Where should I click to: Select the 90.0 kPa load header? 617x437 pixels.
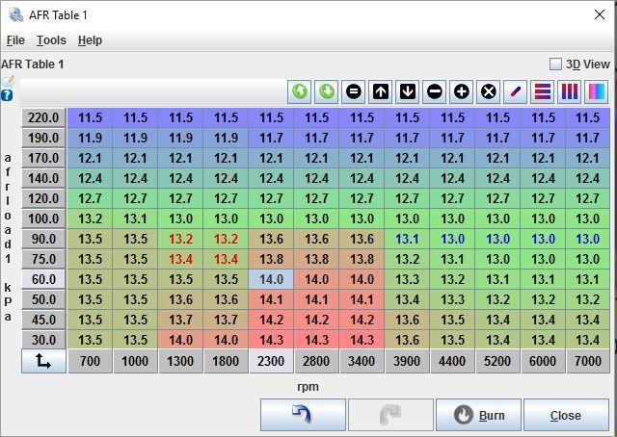pos(43,239)
